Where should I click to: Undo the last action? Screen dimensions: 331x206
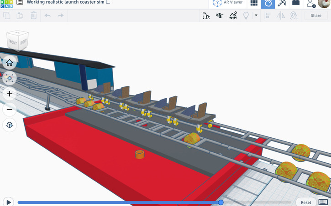click(47, 15)
